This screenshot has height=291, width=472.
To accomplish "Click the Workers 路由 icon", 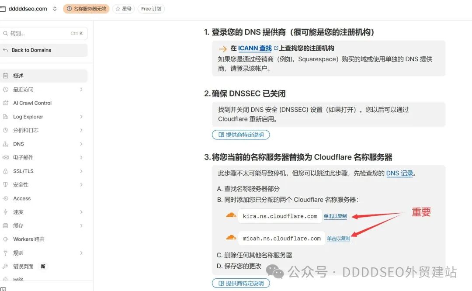I will point(5,239).
